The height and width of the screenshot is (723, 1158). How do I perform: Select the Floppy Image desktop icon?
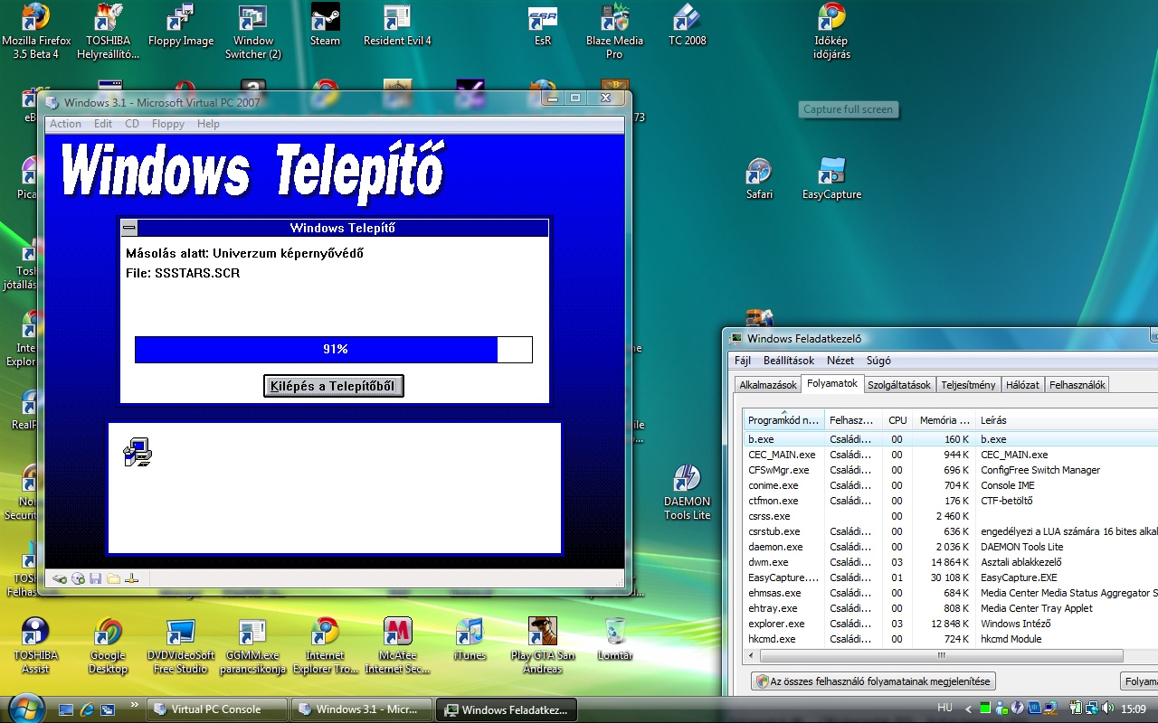point(181,25)
